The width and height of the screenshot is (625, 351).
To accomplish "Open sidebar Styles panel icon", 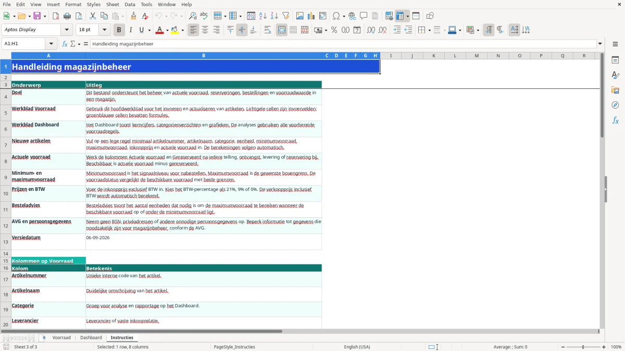I will tap(615, 75).
